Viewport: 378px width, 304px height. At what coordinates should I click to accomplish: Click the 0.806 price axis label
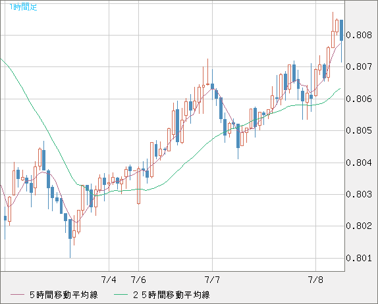(359, 99)
